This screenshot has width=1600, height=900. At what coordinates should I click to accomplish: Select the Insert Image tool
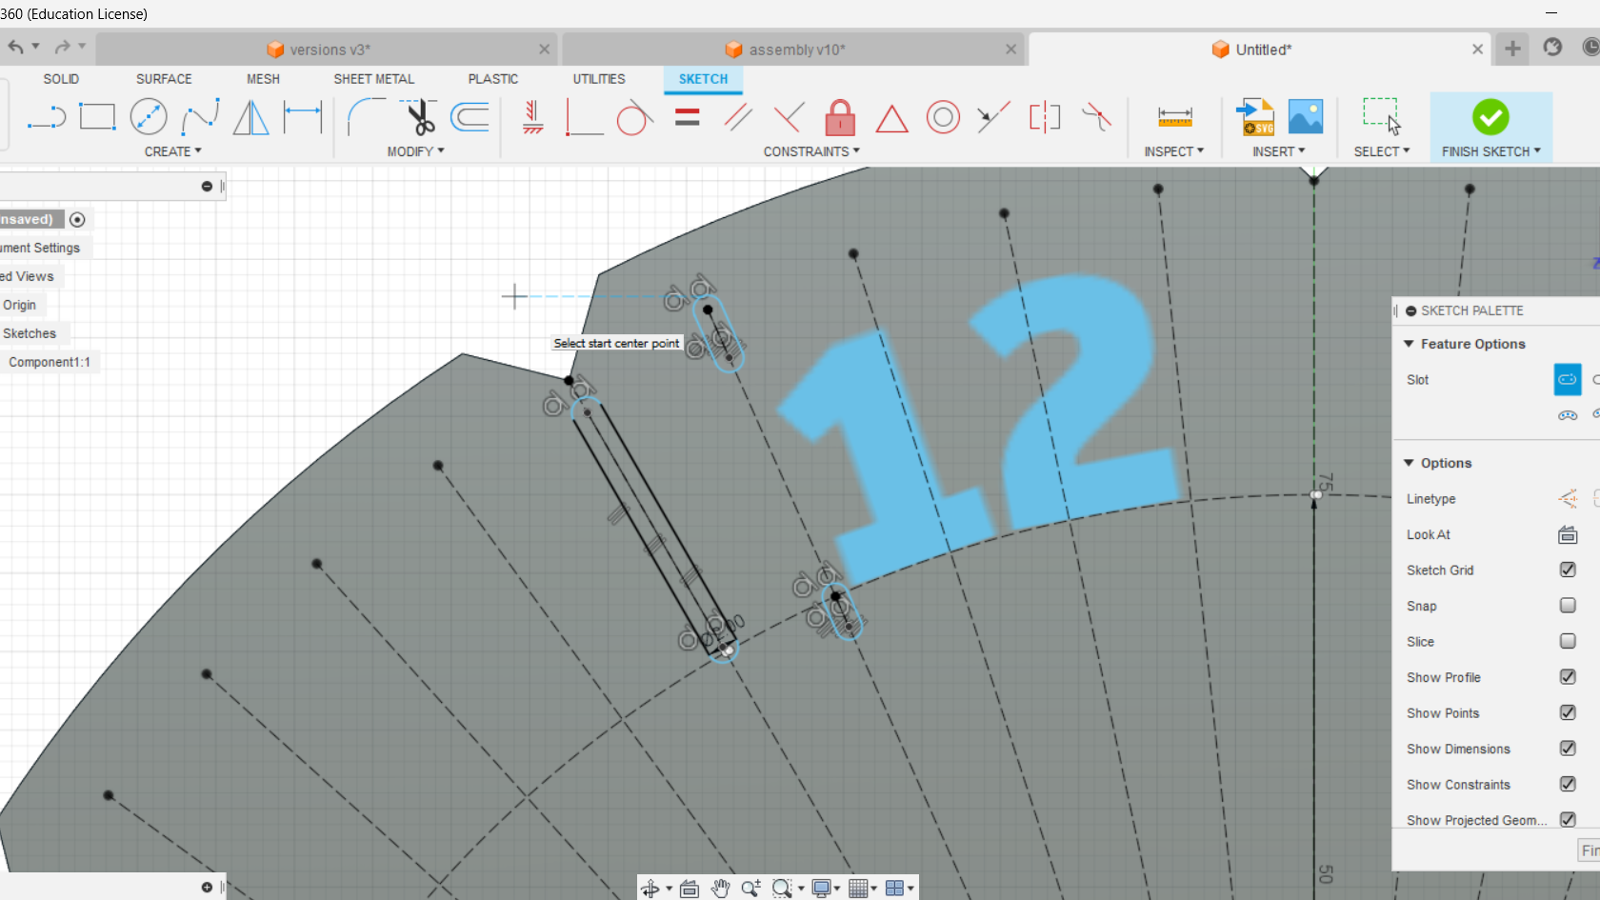(x=1305, y=116)
